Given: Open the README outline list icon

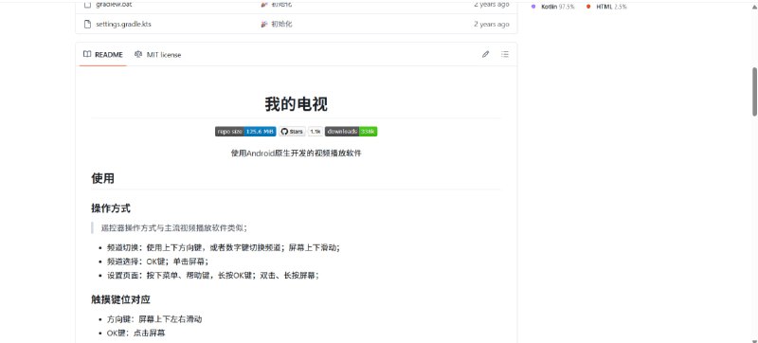Looking at the screenshot, I should click(x=505, y=54).
